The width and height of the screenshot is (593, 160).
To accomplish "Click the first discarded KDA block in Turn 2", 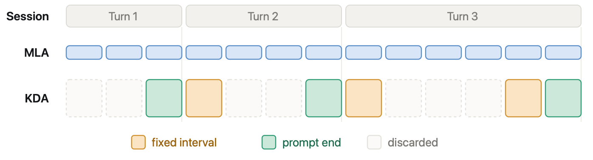I will [x=244, y=98].
